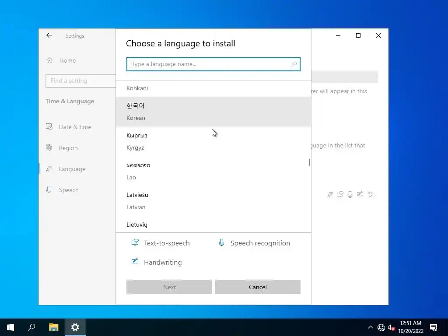Image resolution: width=448 pixels, height=336 pixels.
Task: Maximize the Settings window
Action: (358, 35)
